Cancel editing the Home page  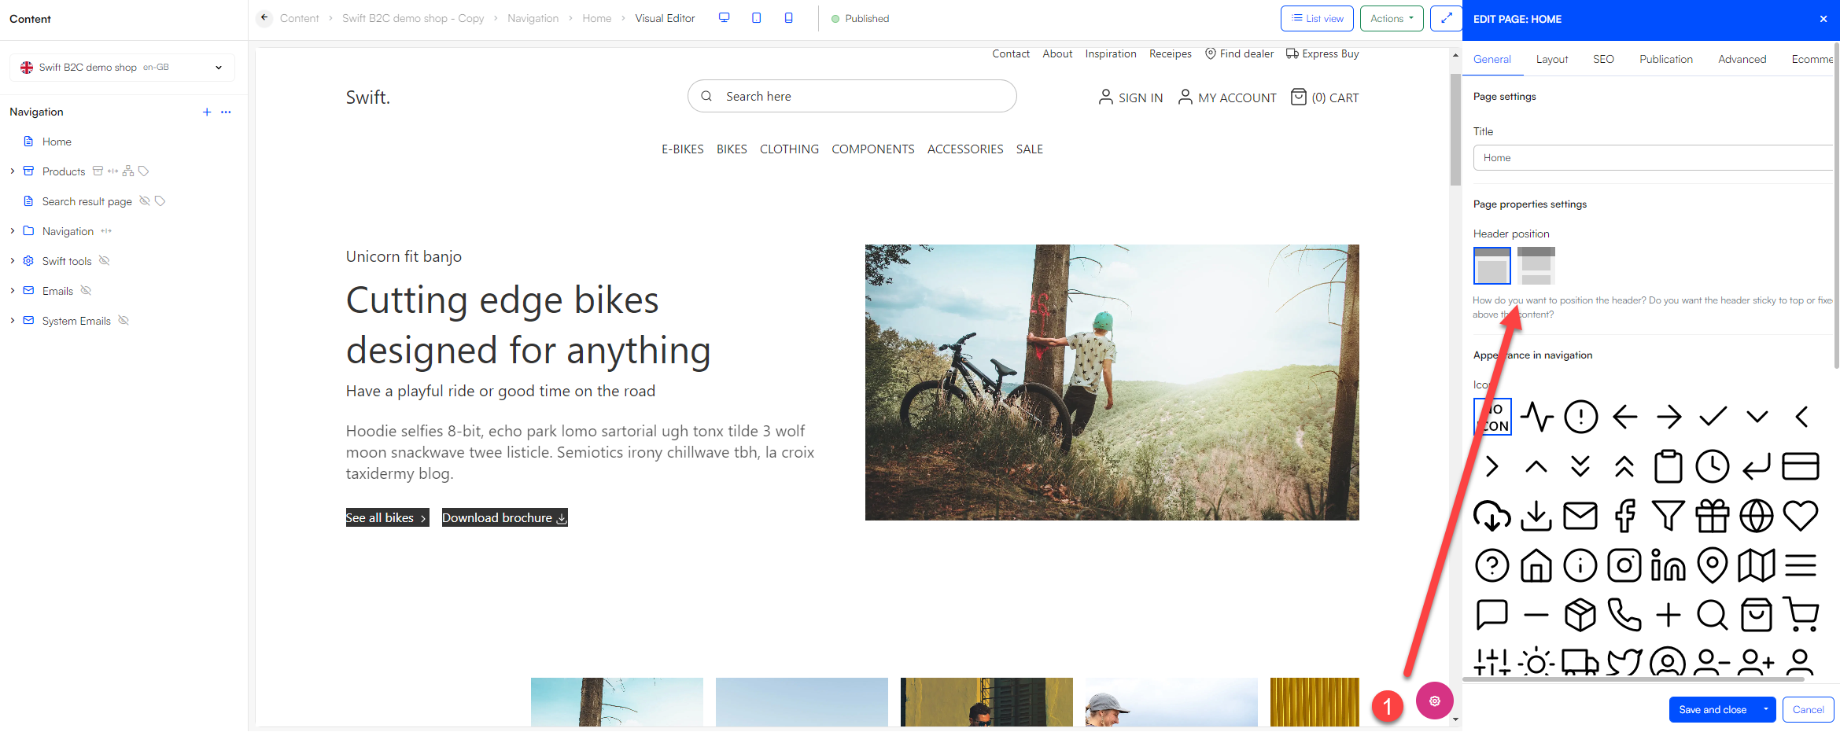pos(1808,709)
